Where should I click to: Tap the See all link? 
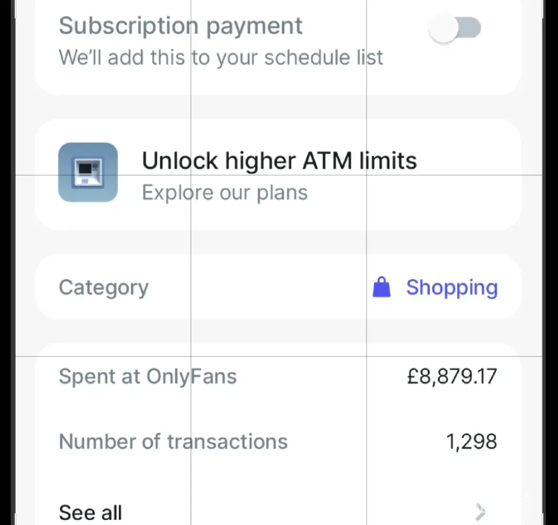coord(90,512)
